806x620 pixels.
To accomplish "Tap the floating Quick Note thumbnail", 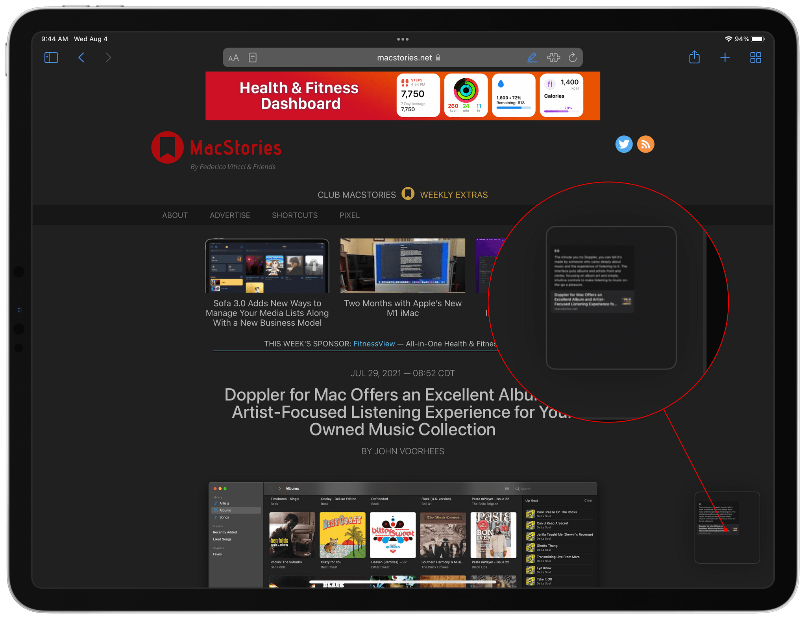I will tap(727, 528).
